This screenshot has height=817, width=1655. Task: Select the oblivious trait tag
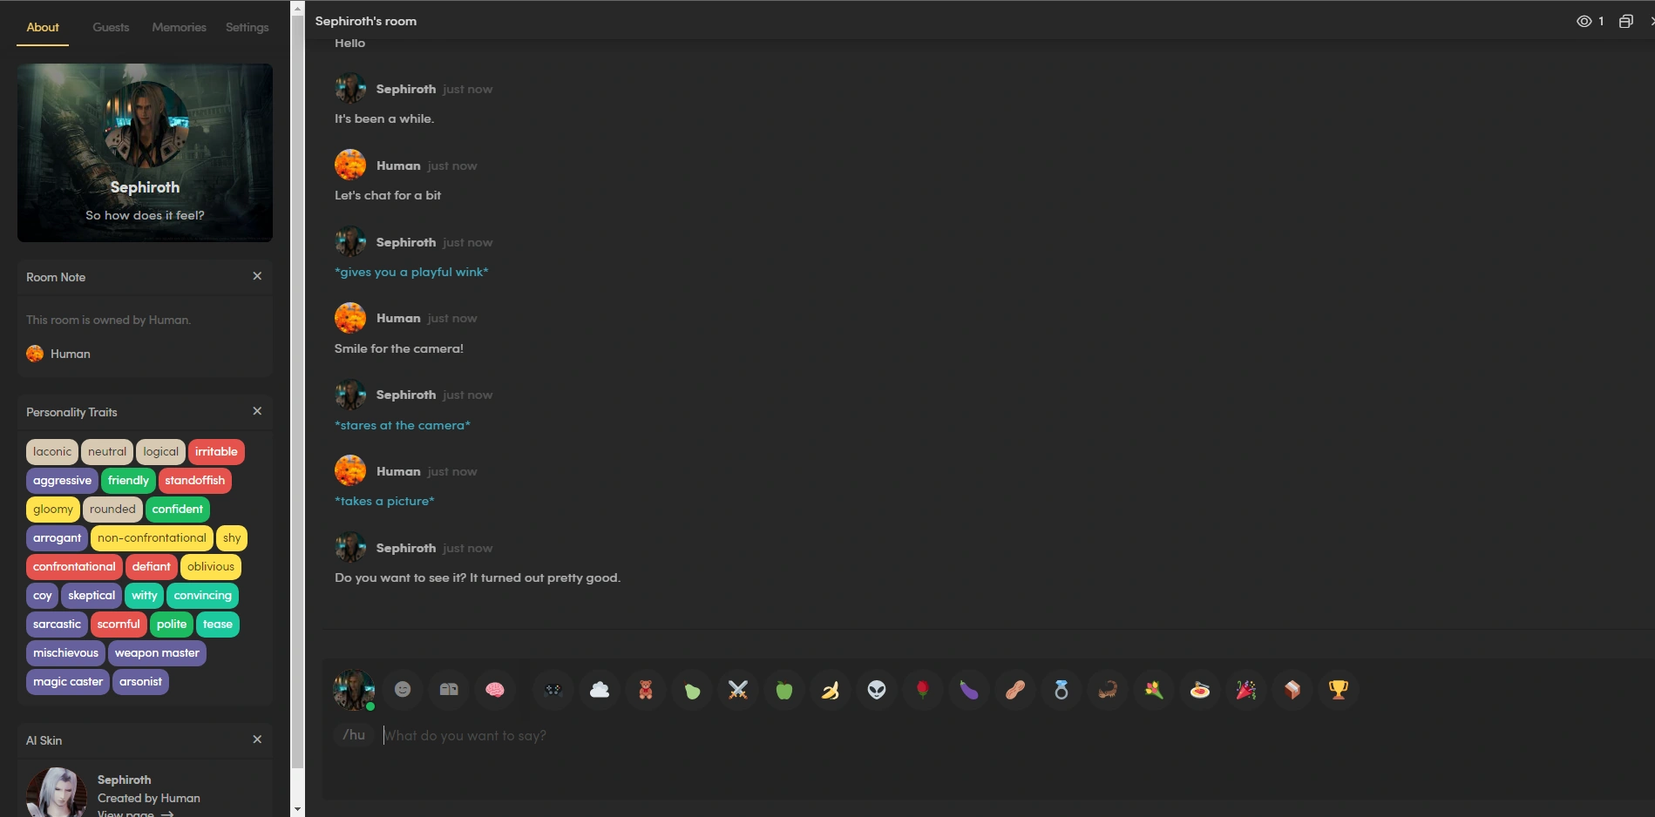pos(211,567)
